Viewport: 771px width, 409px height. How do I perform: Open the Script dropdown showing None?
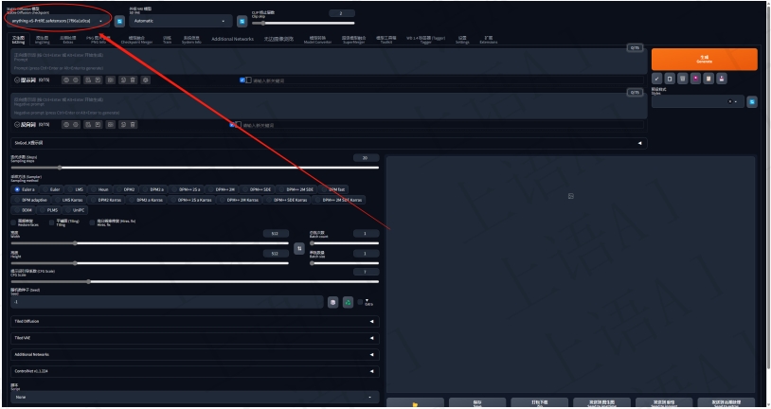click(x=189, y=397)
